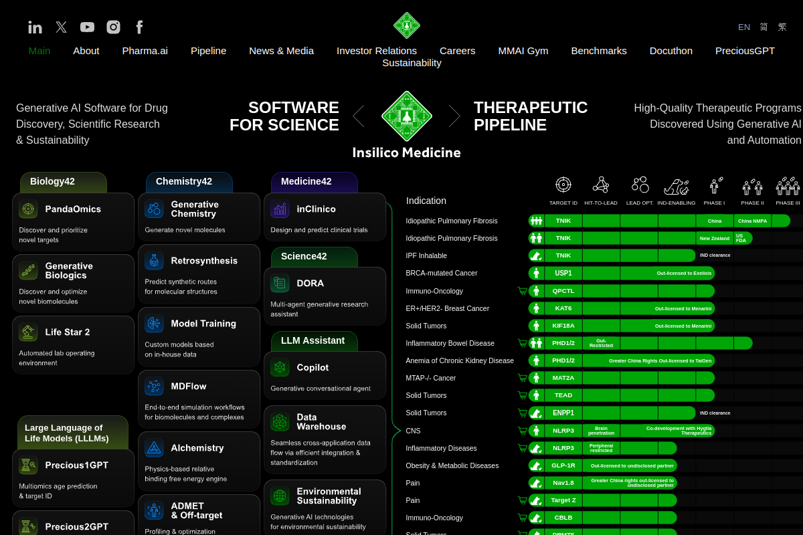
Task: Select the LLM Assistant tab
Action: pyautogui.click(x=315, y=341)
